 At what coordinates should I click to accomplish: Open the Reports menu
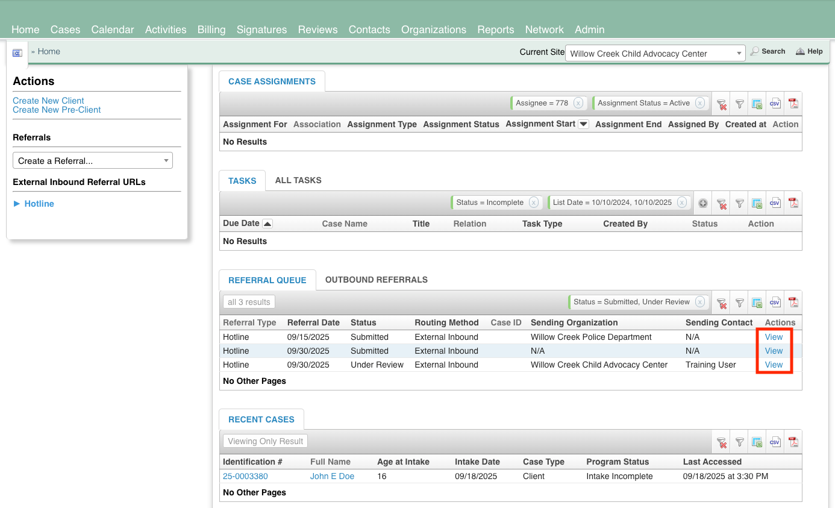[496, 30]
